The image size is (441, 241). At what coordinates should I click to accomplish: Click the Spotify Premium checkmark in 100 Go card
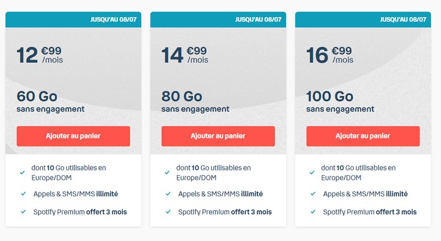tap(312, 212)
